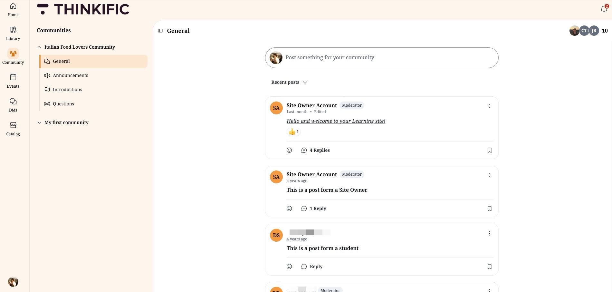
Task: View 1 Reply on the Site Owner post
Action: point(314,209)
